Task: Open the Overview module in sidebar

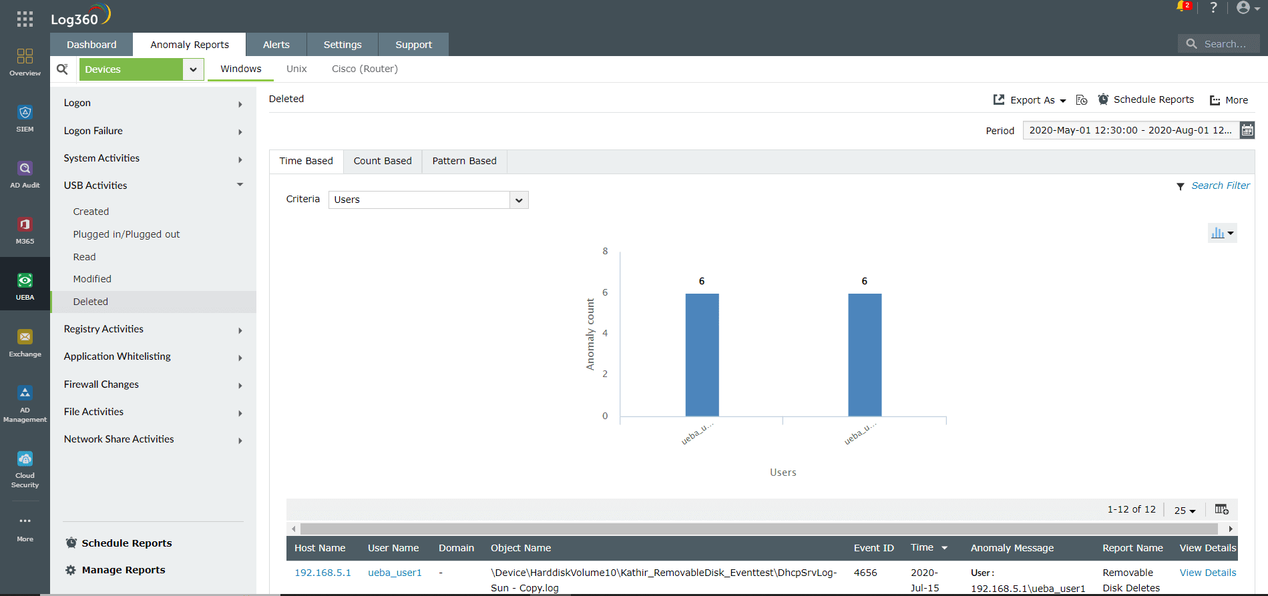Action: pos(25,62)
